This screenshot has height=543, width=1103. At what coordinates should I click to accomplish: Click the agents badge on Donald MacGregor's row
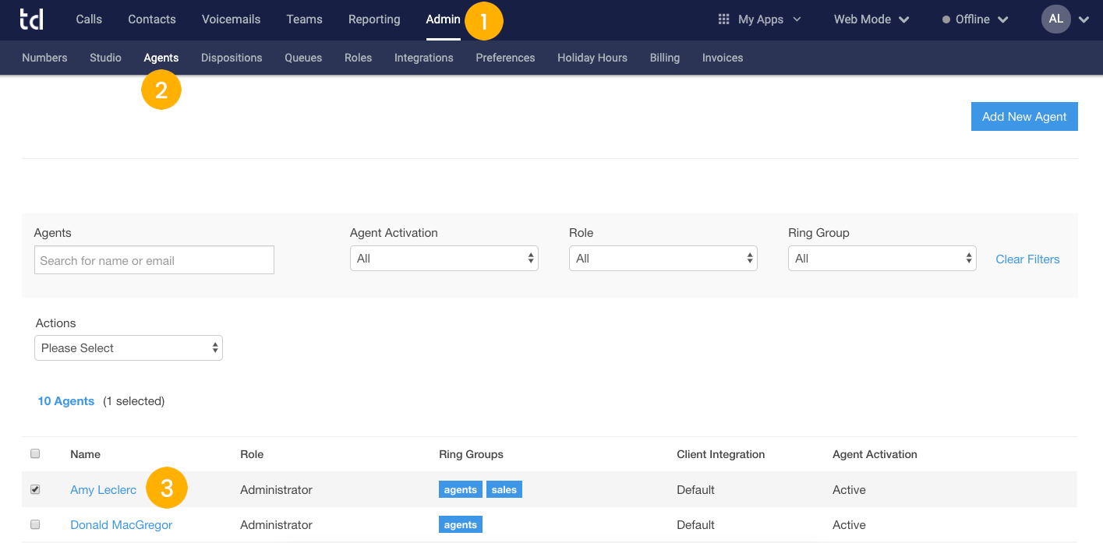[x=460, y=524]
